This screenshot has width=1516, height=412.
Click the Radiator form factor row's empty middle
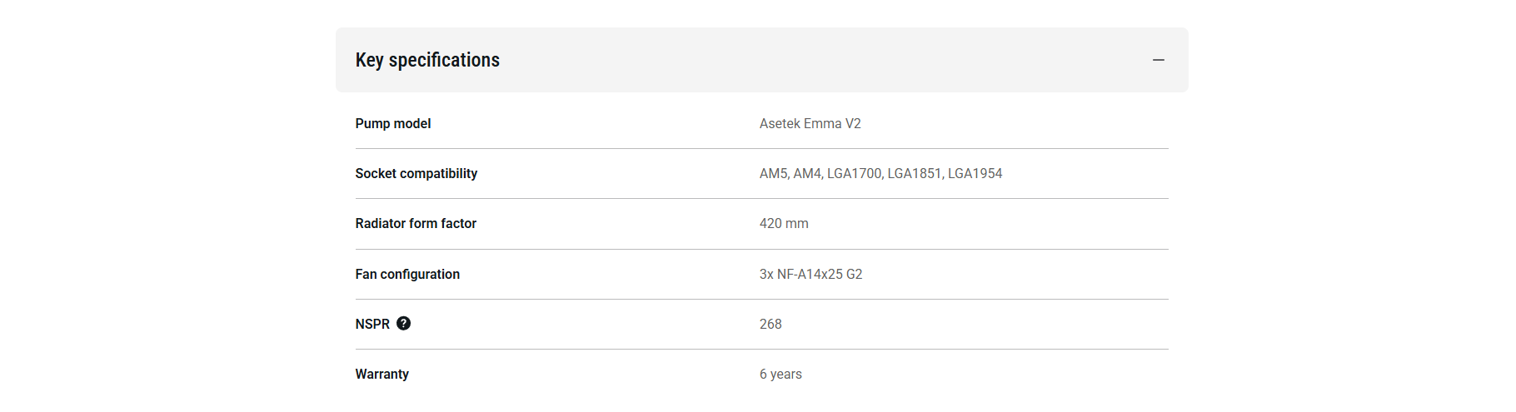pos(616,223)
